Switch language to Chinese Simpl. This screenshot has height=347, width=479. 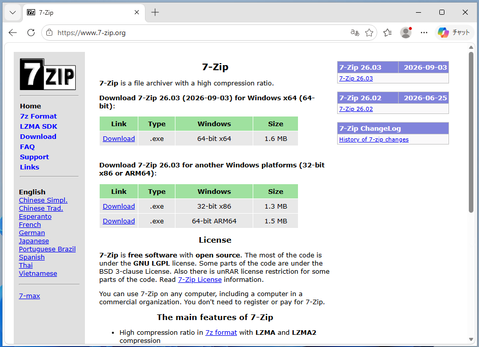(x=43, y=200)
